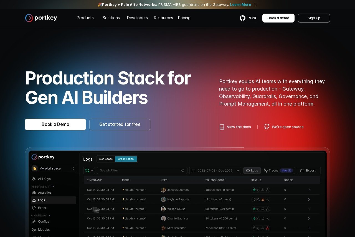Viewport: 355px width, 237px height.
Task: Click the export arrow icon in the Export button
Action: 302,171
